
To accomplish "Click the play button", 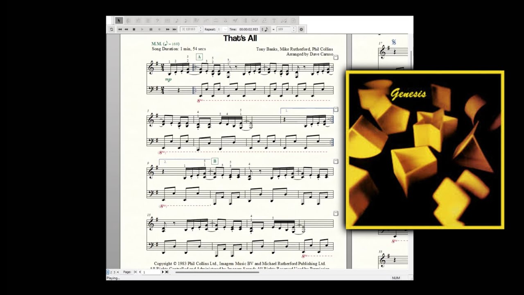I will (x=142, y=29).
